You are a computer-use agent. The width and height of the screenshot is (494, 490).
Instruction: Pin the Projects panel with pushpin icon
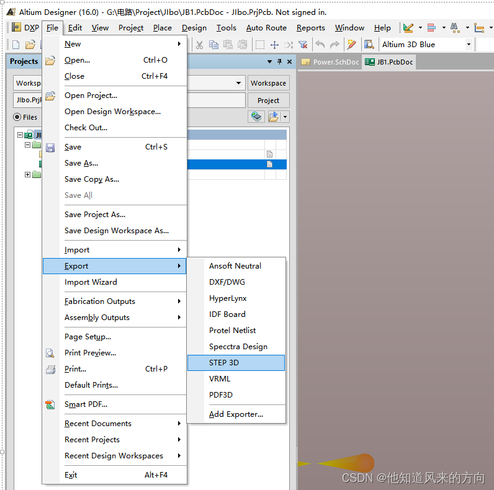280,61
